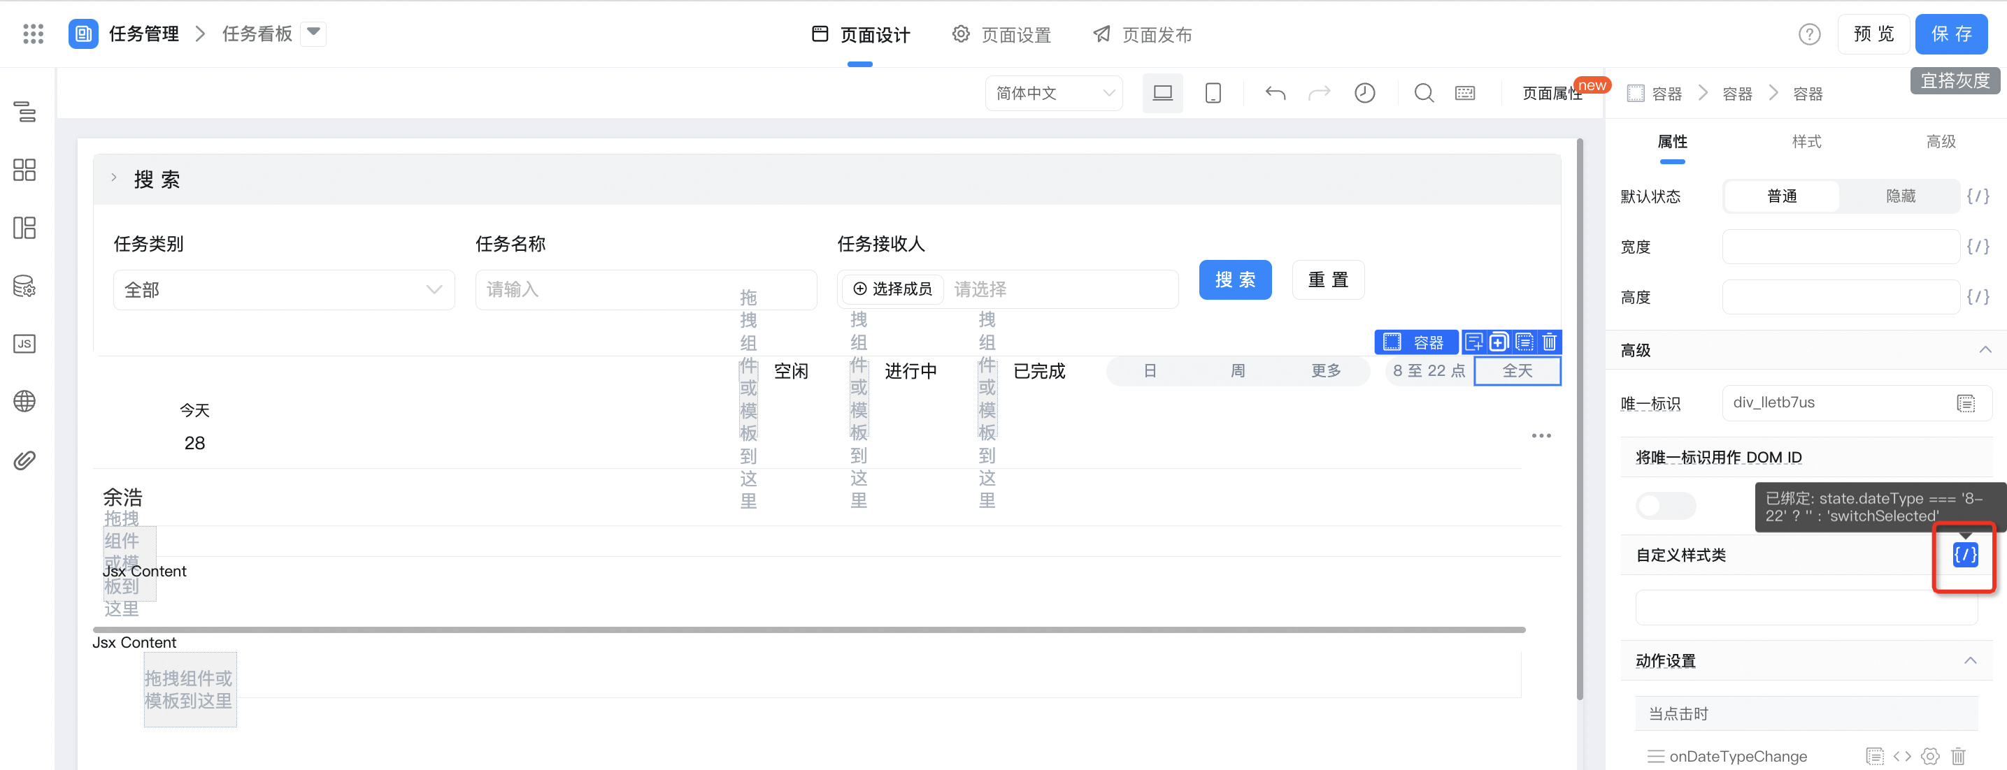The height and width of the screenshot is (770, 2007).
Task: Switch to 页面发布 tab
Action: click(1142, 34)
